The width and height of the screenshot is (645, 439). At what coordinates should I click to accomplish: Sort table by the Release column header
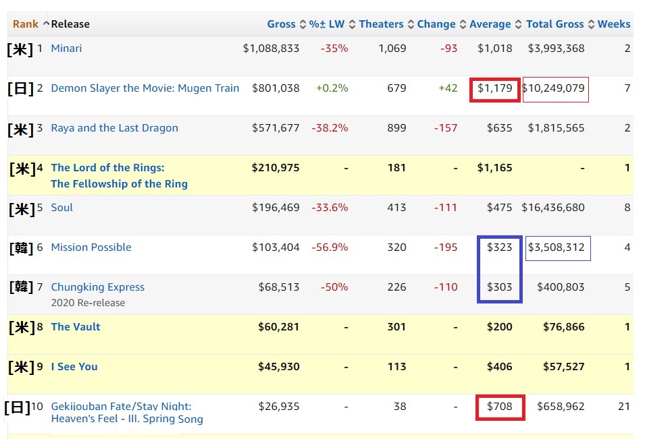(70, 24)
